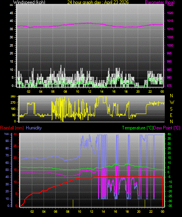The image size is (182, 217).
Task: Select barometer axis value 1015
Action: (x=170, y=21)
